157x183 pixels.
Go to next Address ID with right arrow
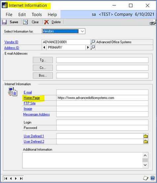pyautogui.click(x=88, y=48)
